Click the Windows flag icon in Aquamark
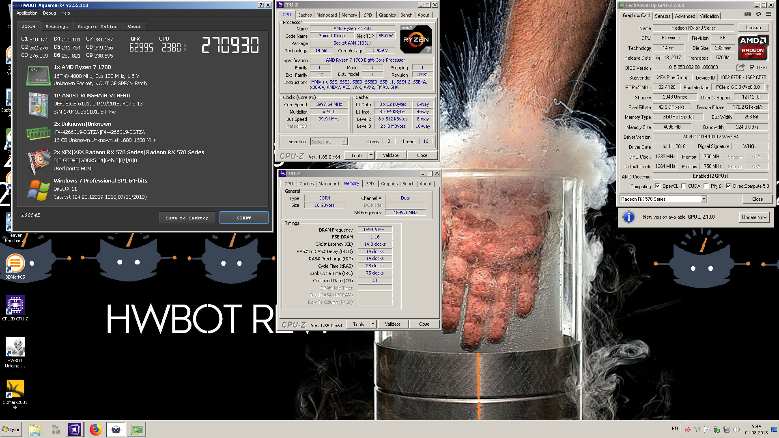Image resolution: width=779 pixels, height=438 pixels. point(38,190)
